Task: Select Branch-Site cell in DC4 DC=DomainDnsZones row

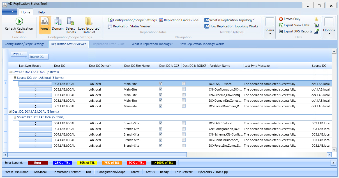Action: tap(132, 140)
